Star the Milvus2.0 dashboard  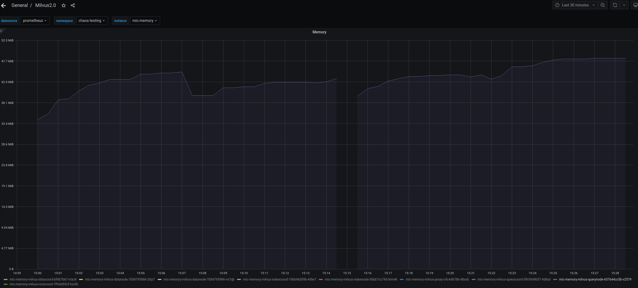click(x=64, y=5)
